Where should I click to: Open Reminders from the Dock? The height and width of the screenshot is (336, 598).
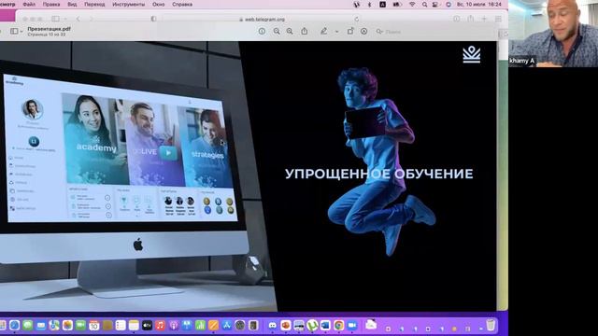[121, 326]
